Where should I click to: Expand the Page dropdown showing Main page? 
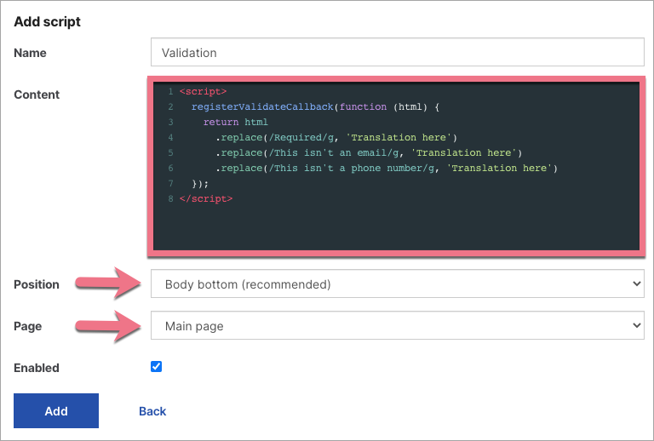coord(397,325)
